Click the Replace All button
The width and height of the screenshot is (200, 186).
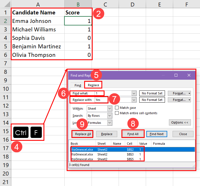83,134
